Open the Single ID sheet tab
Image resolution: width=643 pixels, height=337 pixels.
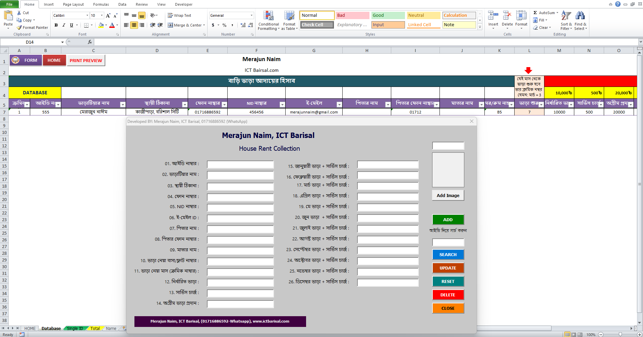[75, 328]
